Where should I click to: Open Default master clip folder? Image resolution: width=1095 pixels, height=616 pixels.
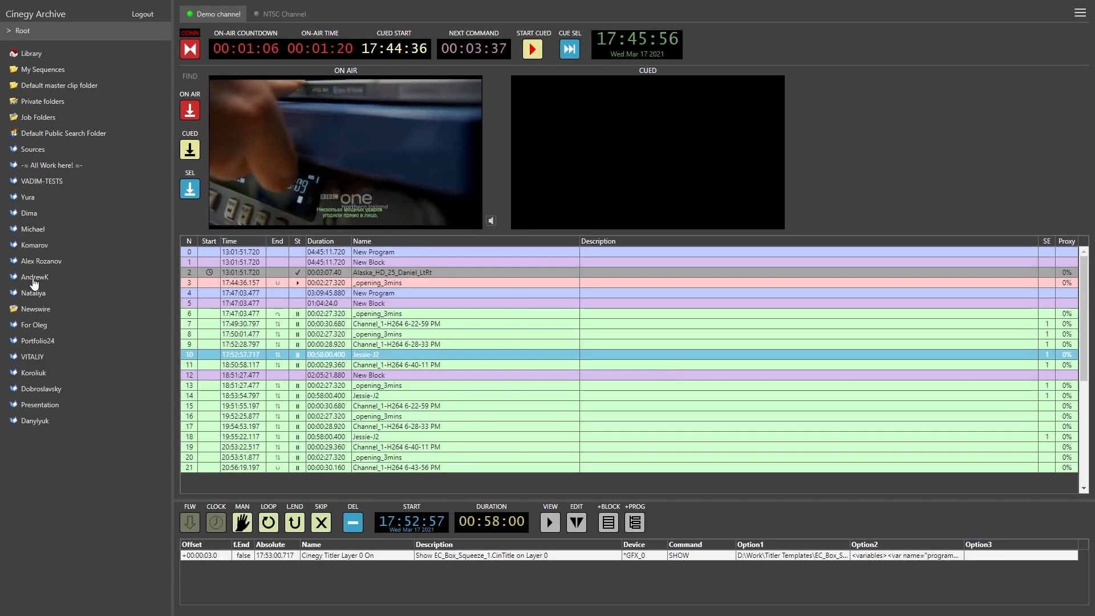59,86
